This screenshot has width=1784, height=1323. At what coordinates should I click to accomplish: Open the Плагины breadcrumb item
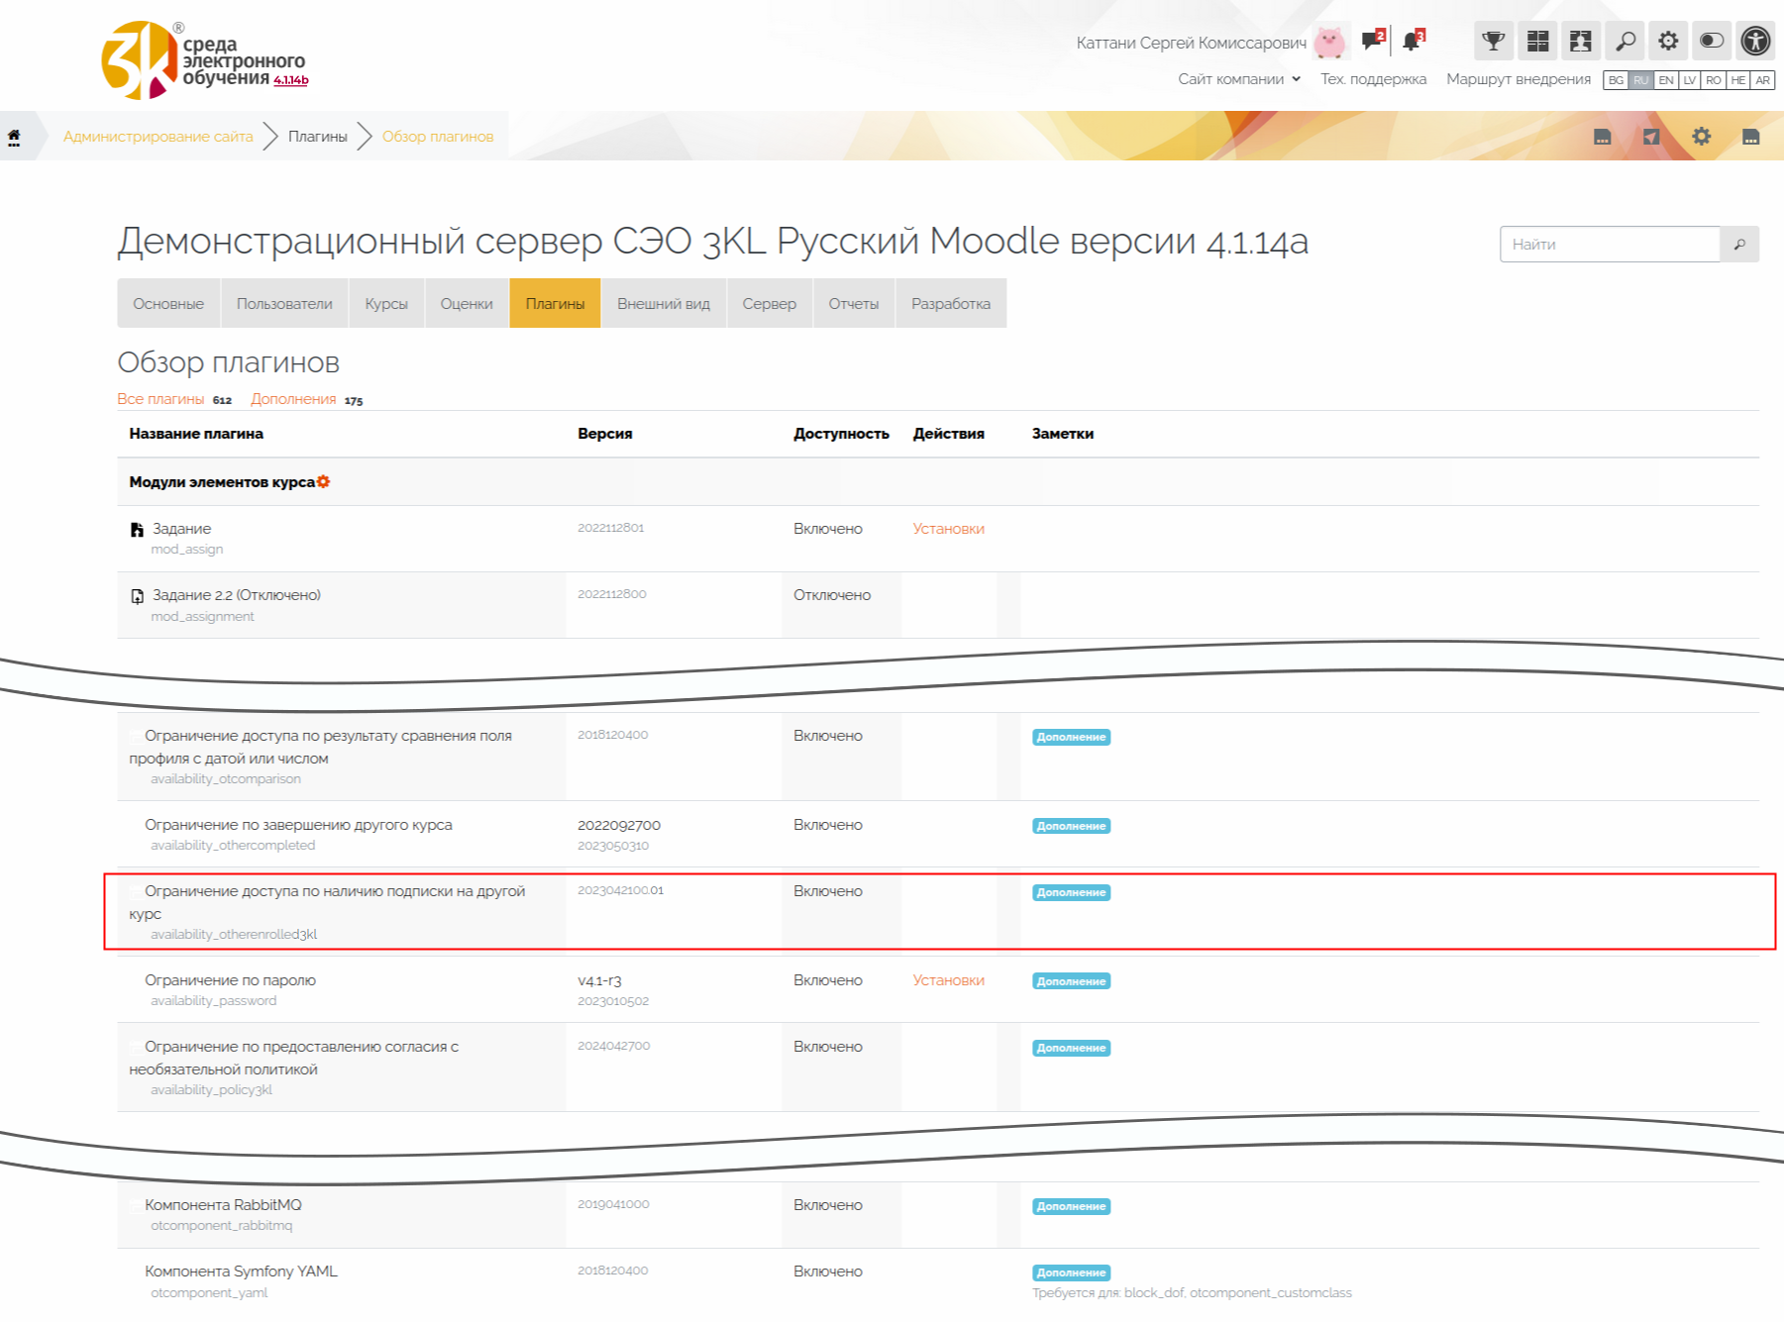[317, 137]
